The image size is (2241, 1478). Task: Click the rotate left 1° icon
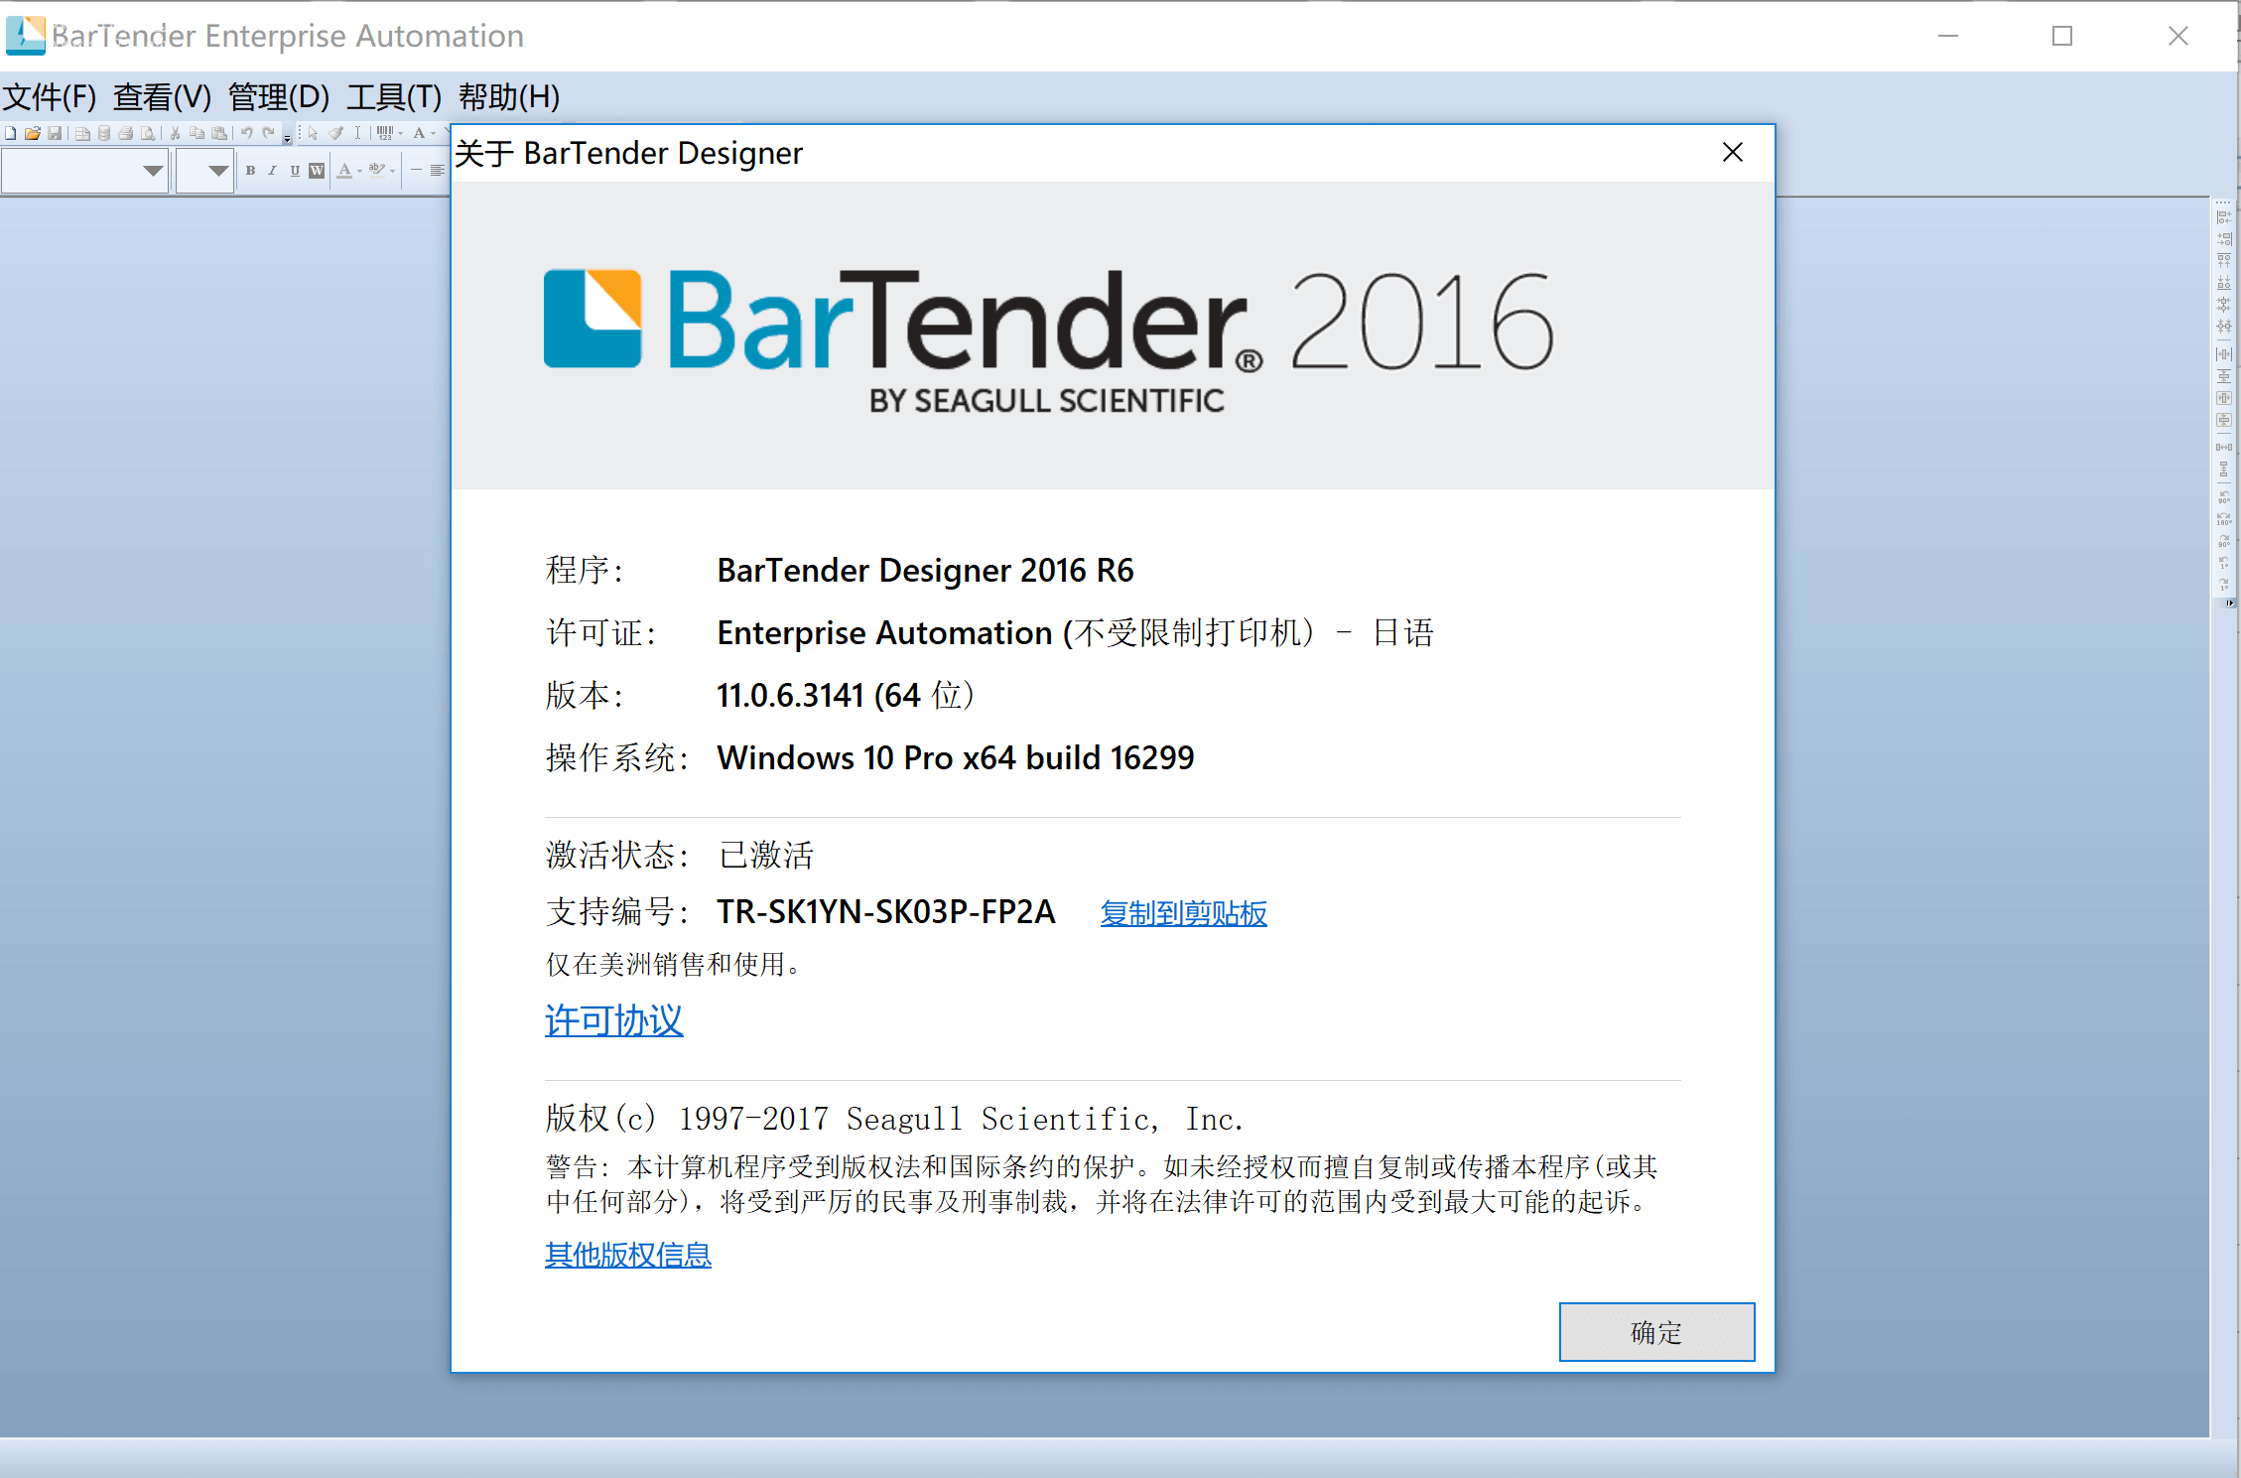click(x=2224, y=563)
